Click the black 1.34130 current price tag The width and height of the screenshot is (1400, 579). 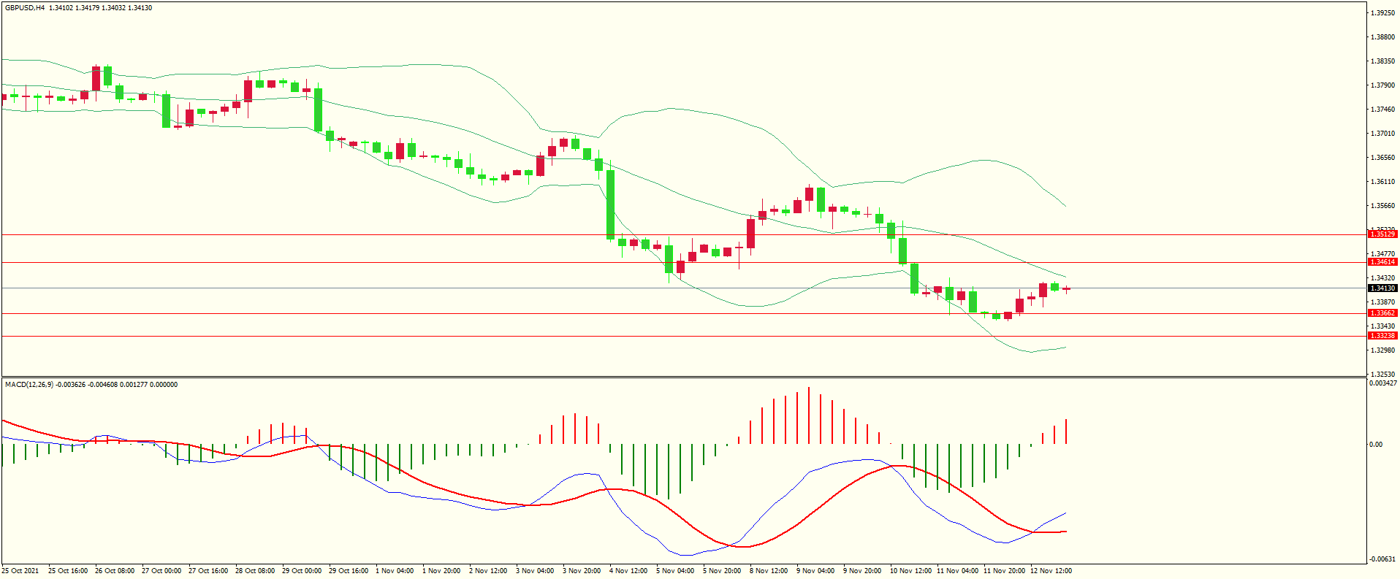1382,288
